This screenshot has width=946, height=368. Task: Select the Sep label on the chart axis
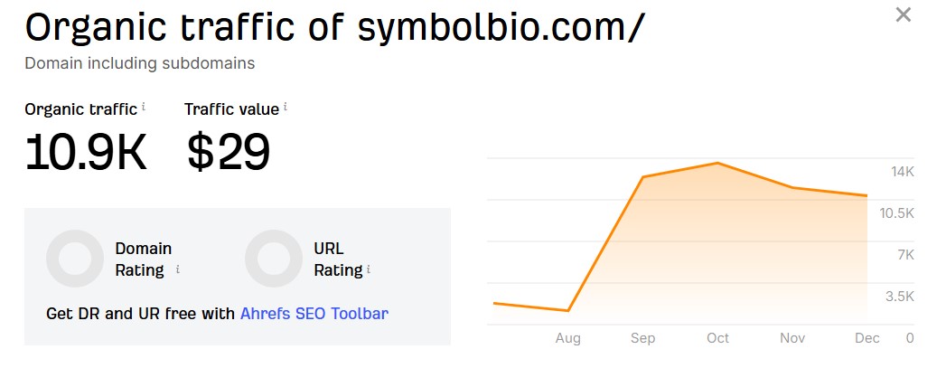(x=642, y=338)
